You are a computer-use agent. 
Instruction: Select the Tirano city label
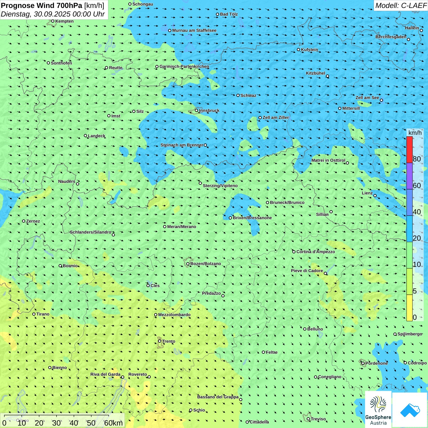tap(43, 314)
